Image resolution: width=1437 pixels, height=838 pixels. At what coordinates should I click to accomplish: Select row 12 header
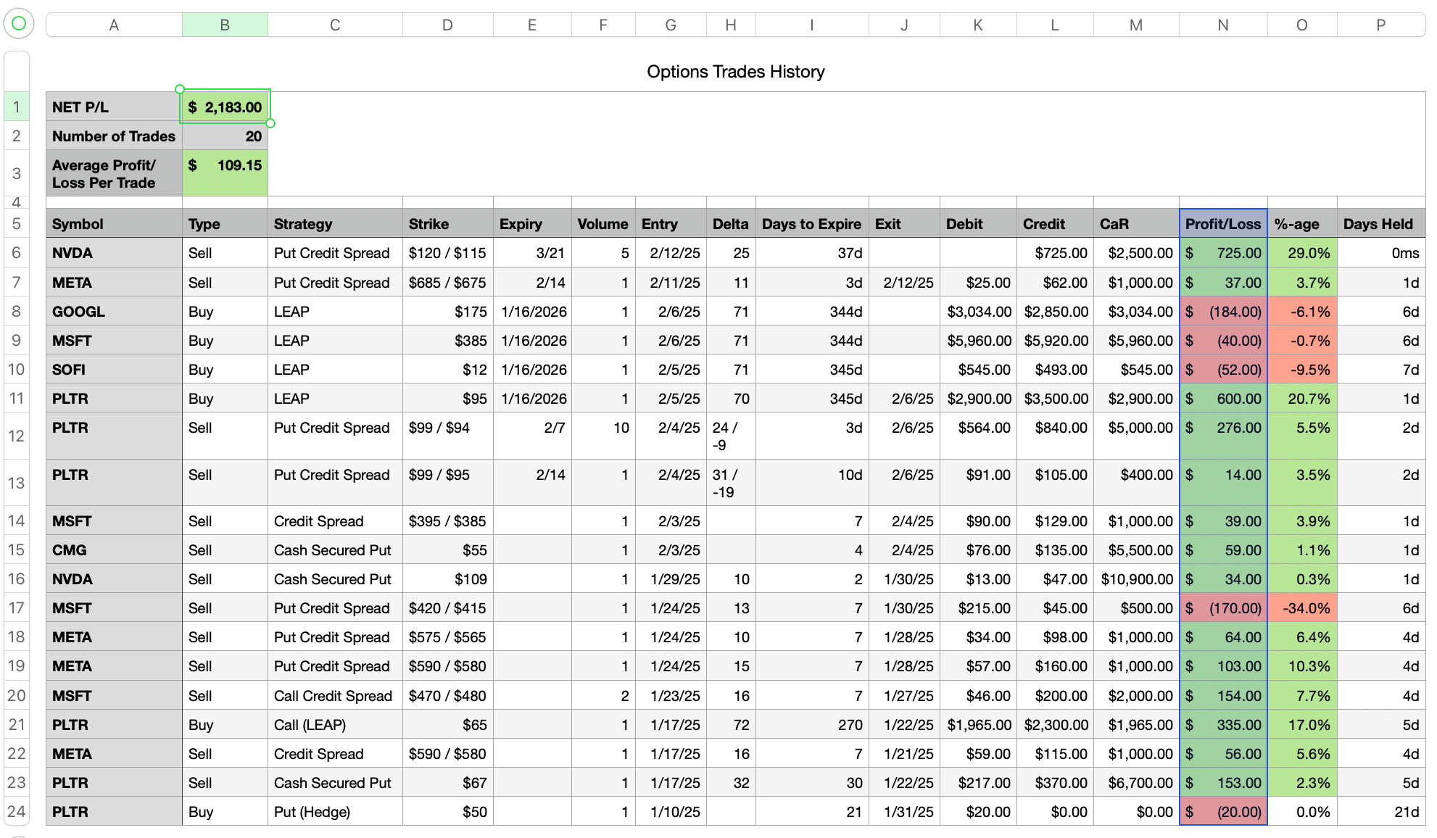(x=16, y=436)
